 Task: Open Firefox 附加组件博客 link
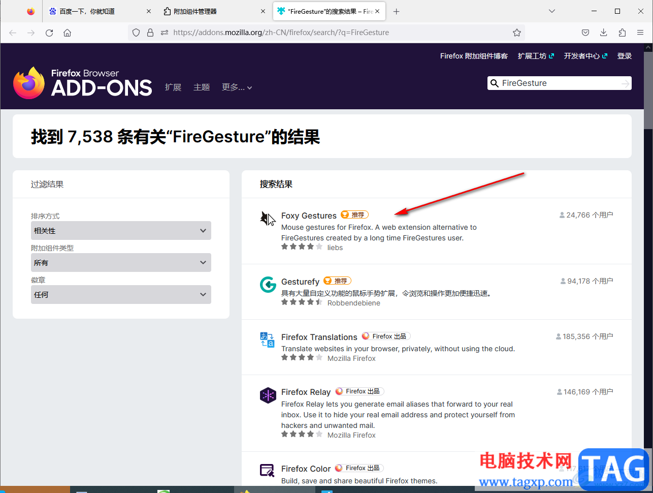click(x=474, y=56)
